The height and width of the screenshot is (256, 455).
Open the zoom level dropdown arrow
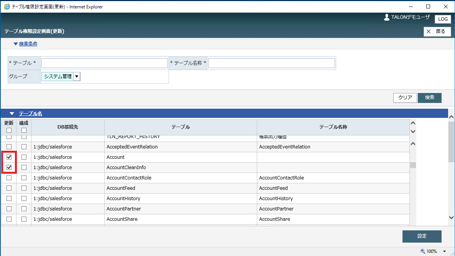(445, 251)
